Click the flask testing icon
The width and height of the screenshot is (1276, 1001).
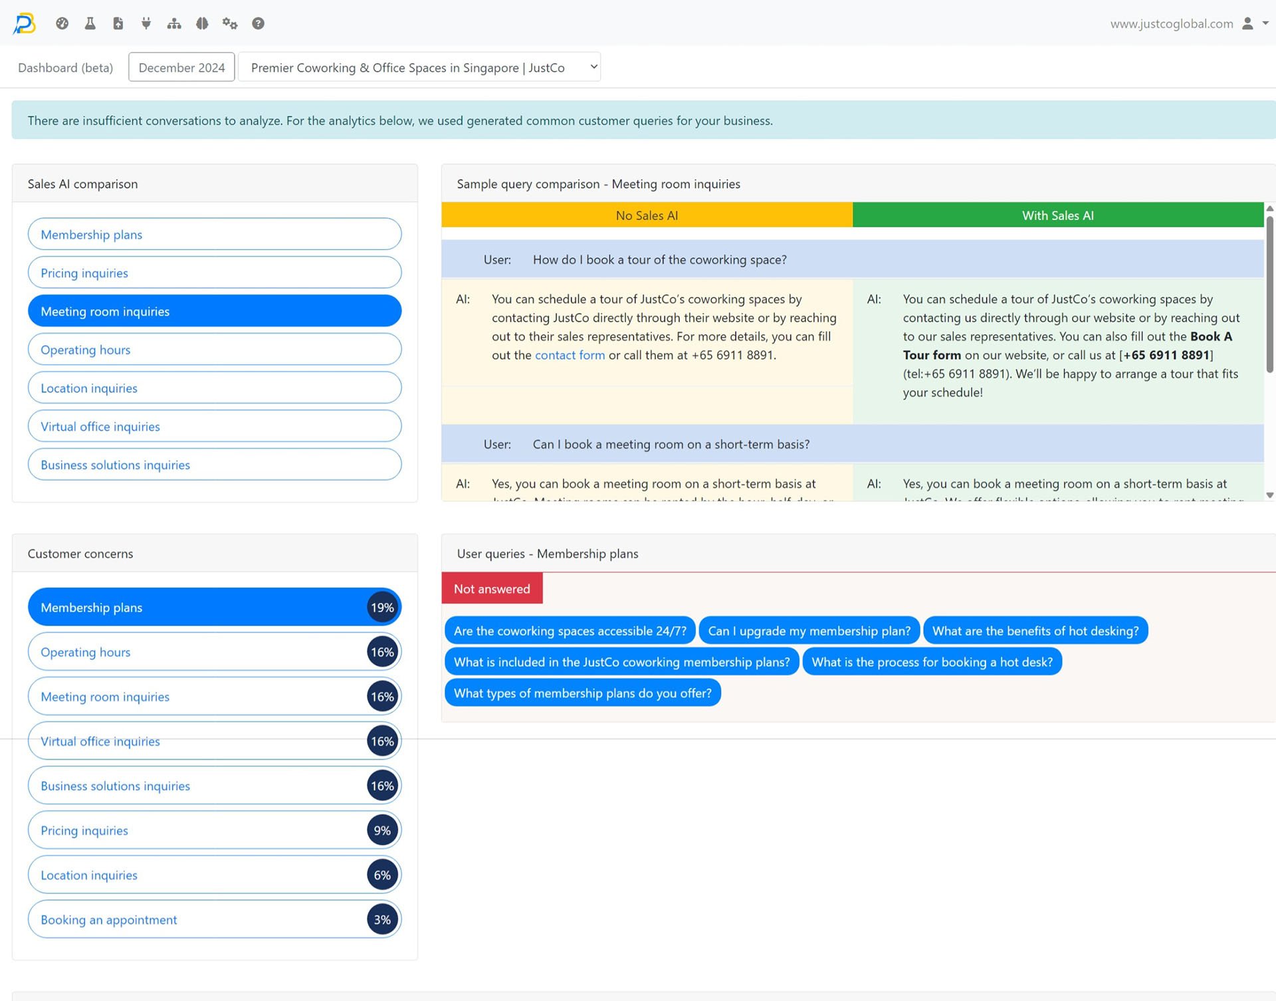coord(90,23)
